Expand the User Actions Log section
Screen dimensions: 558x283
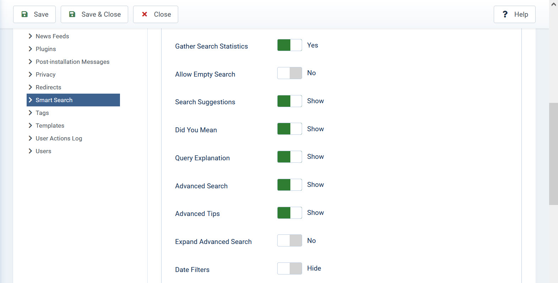point(59,138)
